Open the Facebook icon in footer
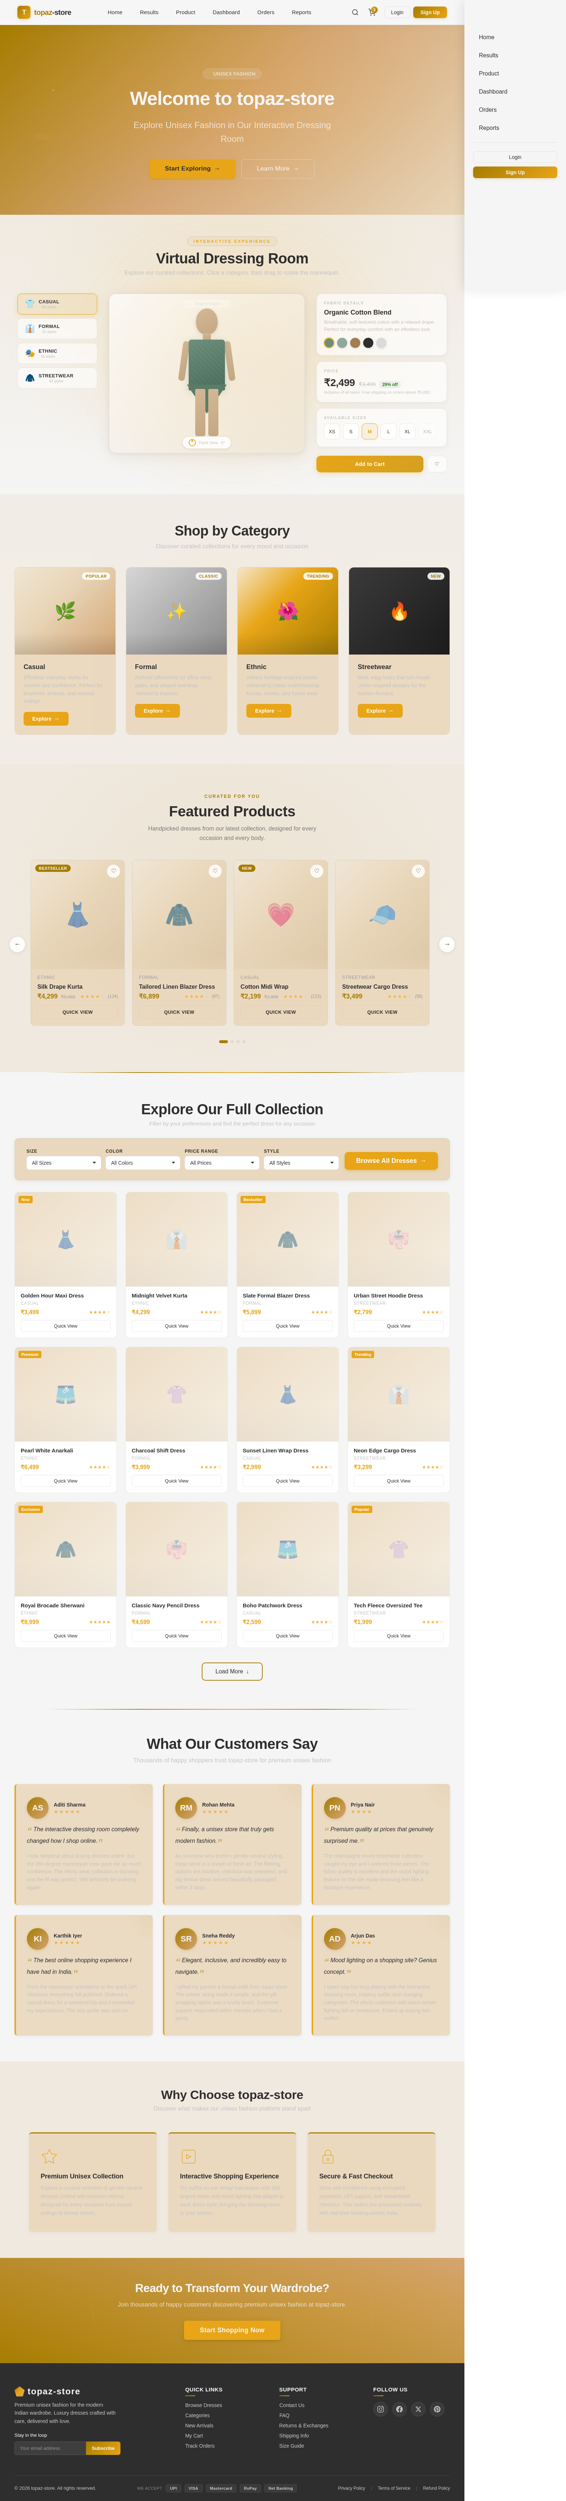Viewport: 566px width, 2501px height. [399, 2409]
